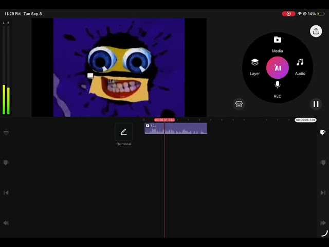329x247 pixels.
Task: Step forward with the fast-forward icon
Action: pos(323,223)
